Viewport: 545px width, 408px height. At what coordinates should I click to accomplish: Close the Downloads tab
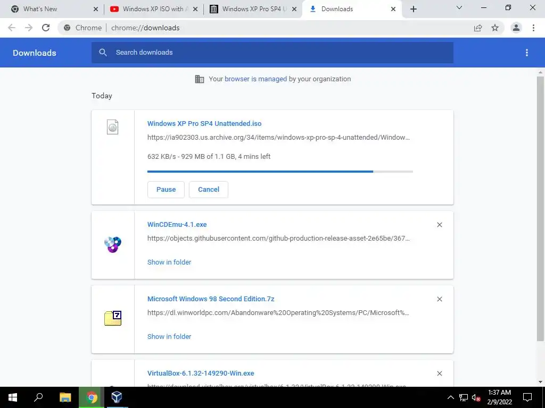click(x=393, y=9)
